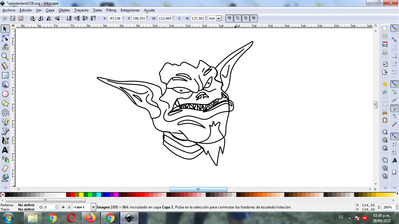Image resolution: width=399 pixels, height=224 pixels.
Task: Open the Capa 1 layer dropdown
Action: click(93, 207)
